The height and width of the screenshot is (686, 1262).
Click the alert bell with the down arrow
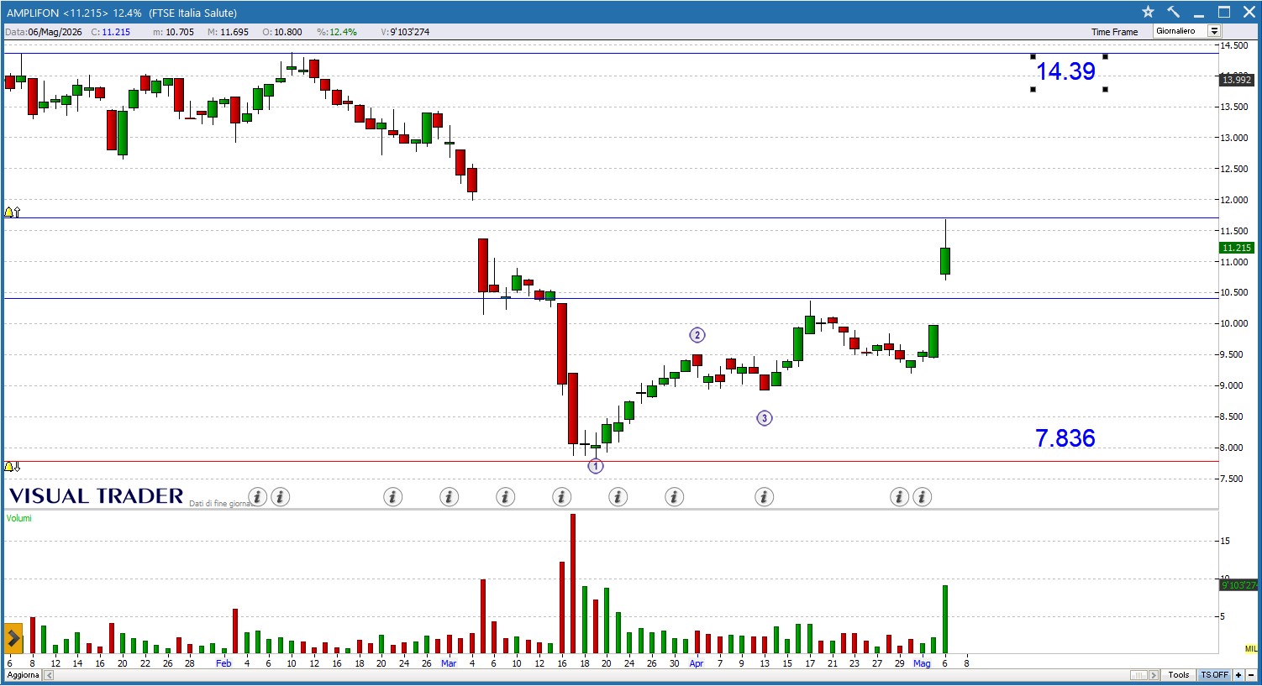13,466
